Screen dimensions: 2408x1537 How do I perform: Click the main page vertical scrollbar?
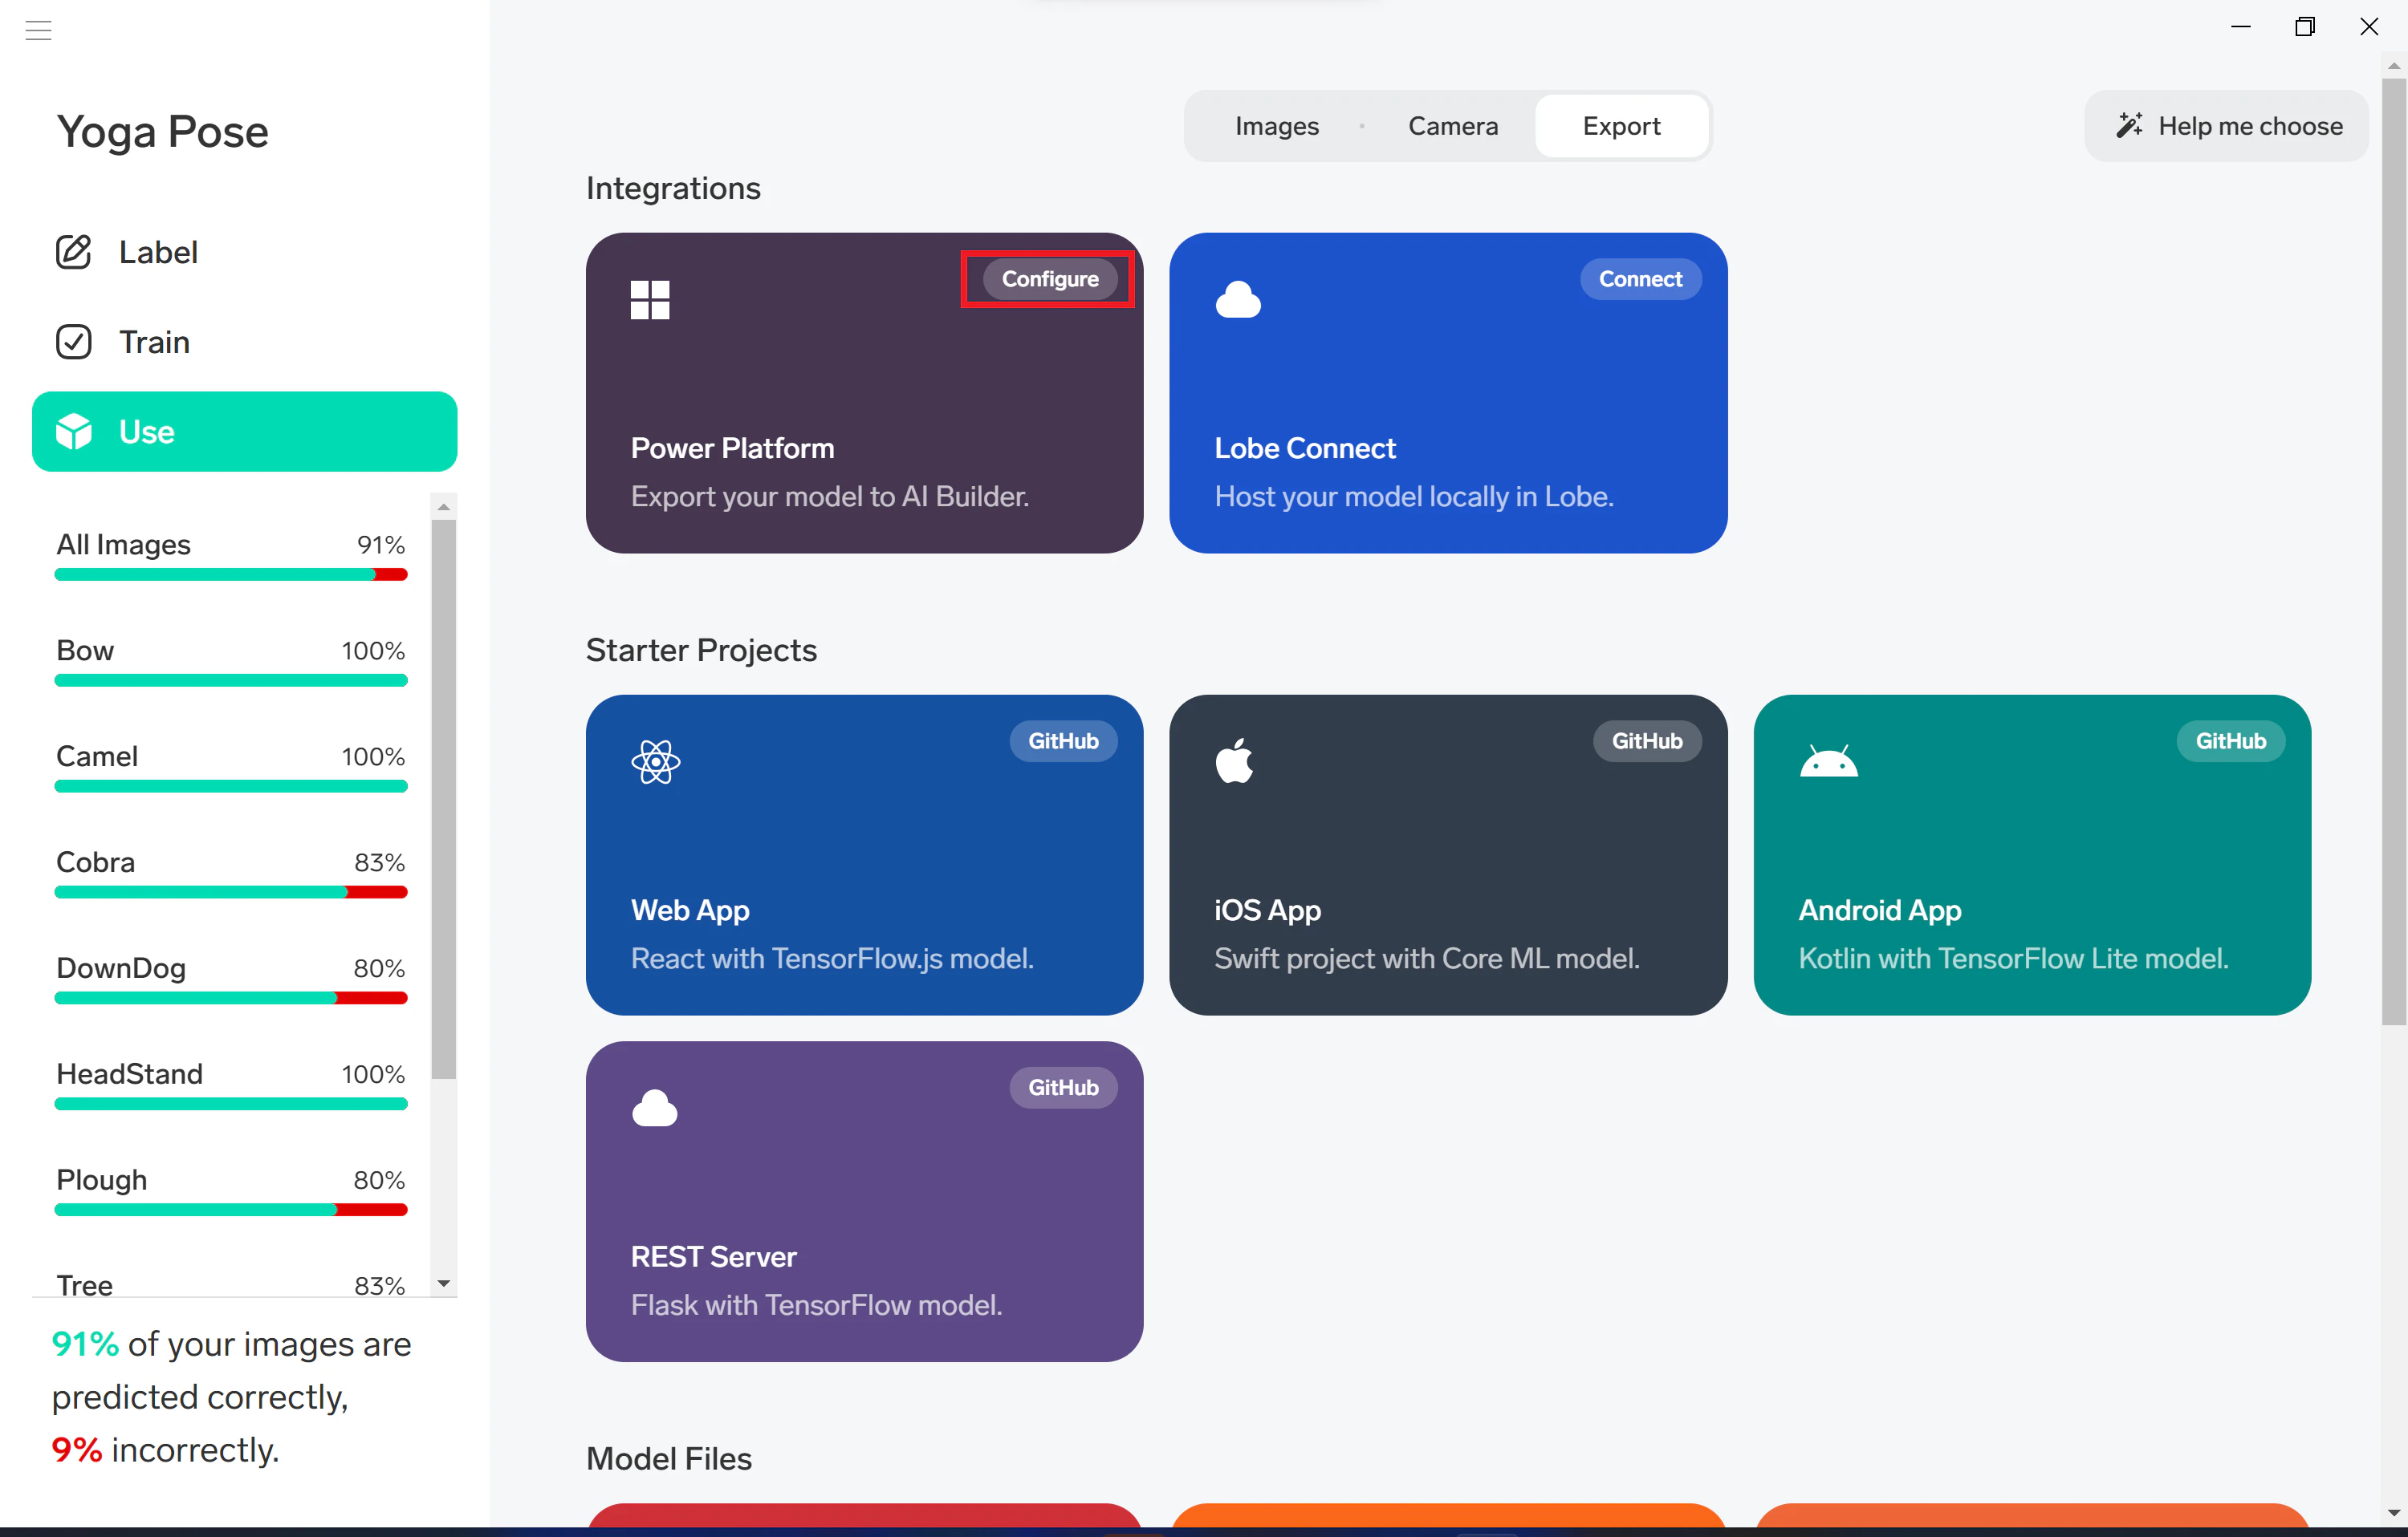2394,552
